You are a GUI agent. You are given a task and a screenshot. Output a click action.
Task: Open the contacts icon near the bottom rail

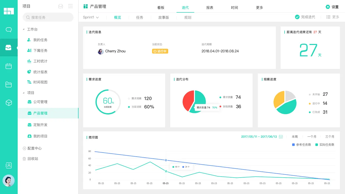9,165
